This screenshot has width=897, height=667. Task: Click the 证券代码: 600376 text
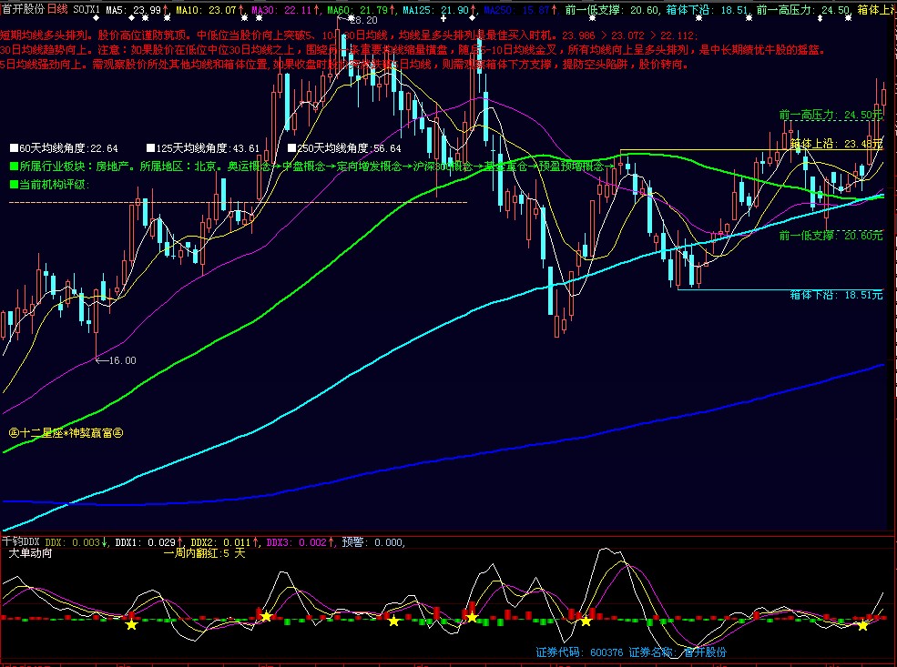(x=579, y=652)
